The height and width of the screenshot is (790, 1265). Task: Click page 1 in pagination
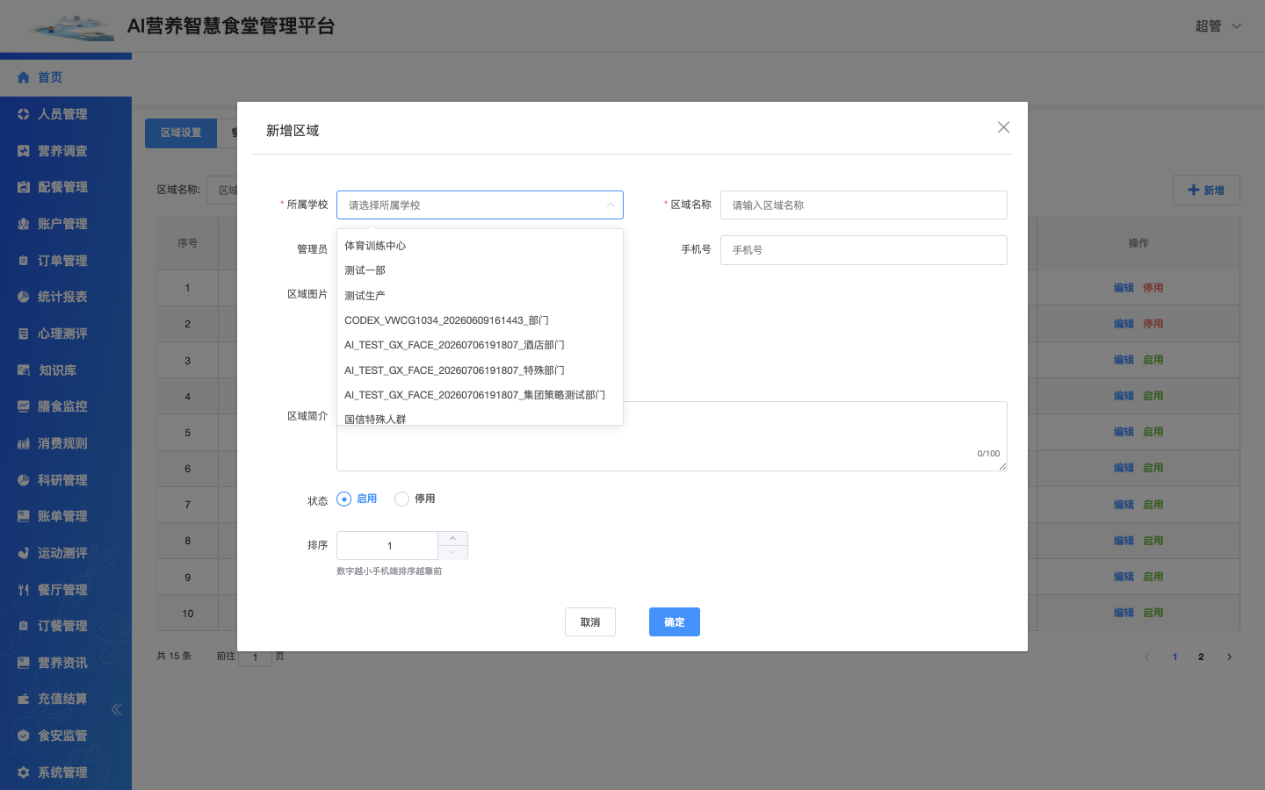1175,657
